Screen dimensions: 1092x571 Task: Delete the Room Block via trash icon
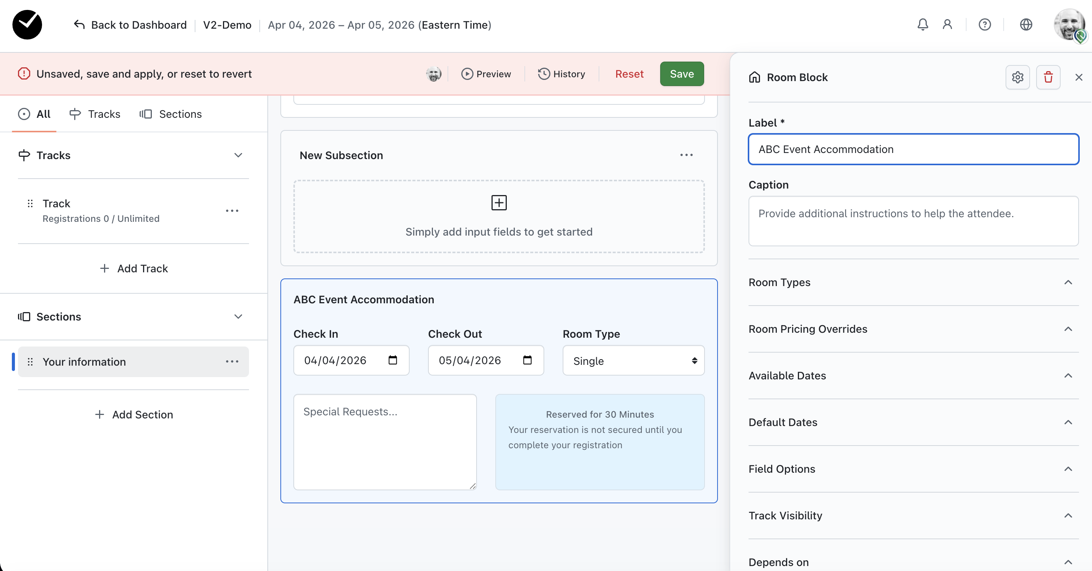coord(1048,77)
